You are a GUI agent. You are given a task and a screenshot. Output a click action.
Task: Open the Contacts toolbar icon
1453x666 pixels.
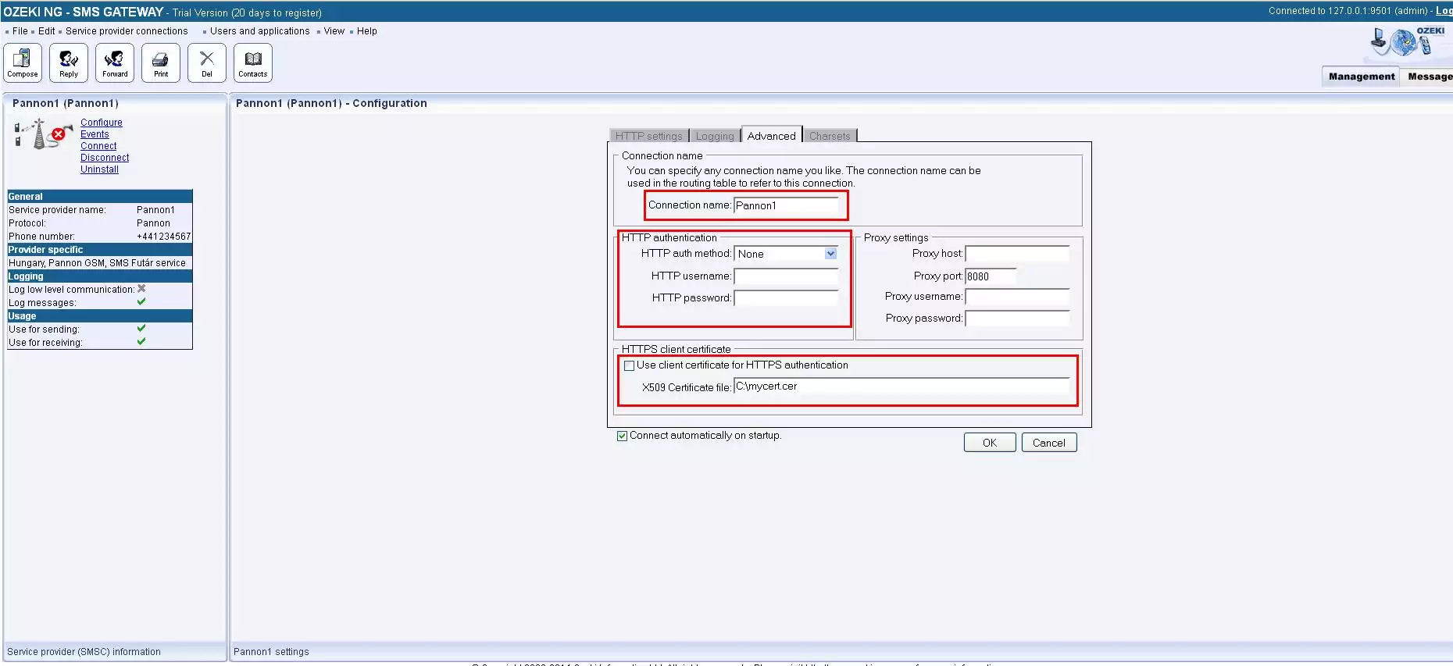(253, 62)
